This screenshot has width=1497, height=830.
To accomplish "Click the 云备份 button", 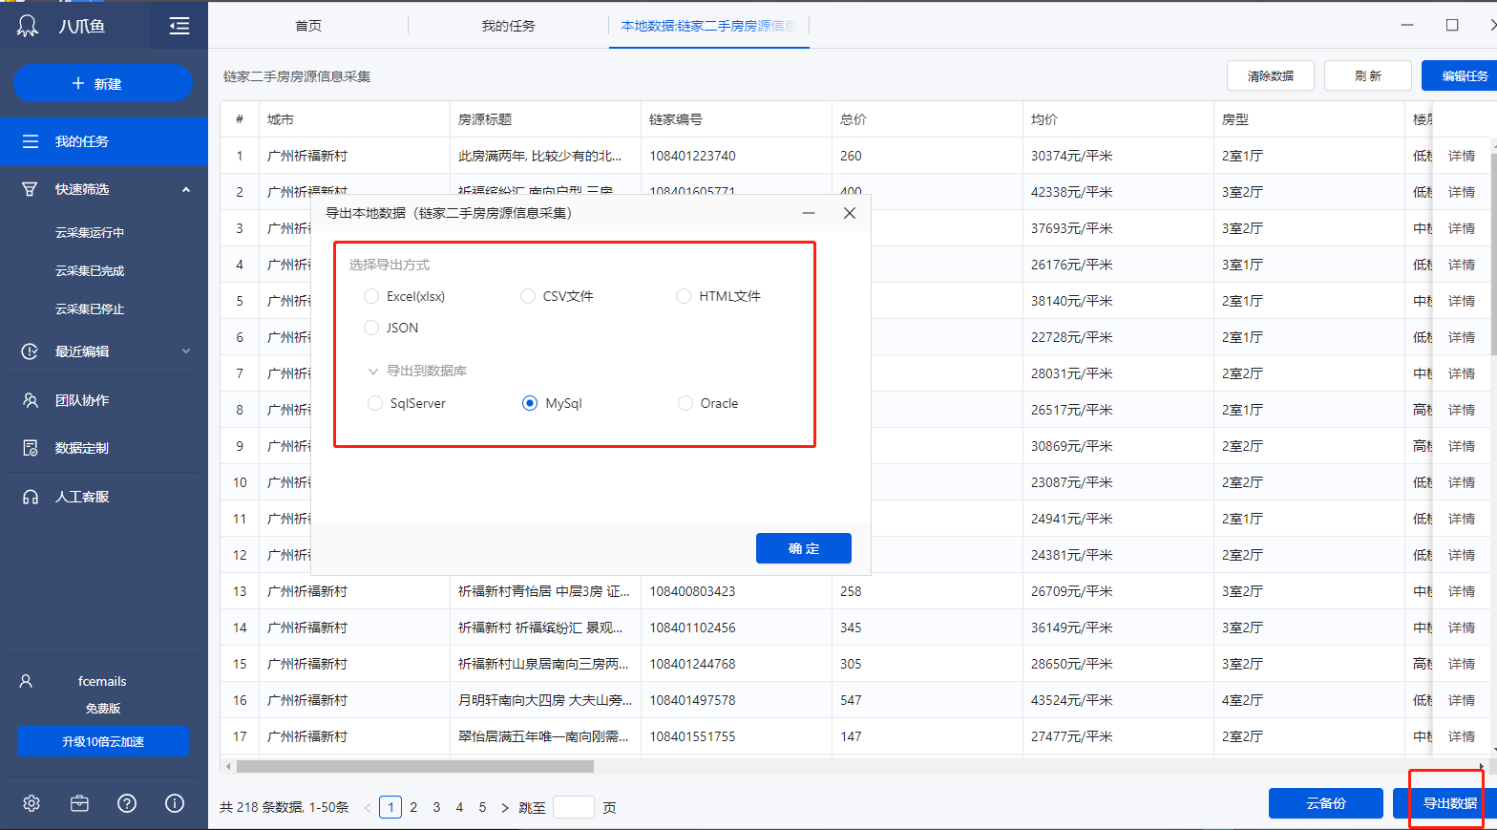I will coord(1325,803).
